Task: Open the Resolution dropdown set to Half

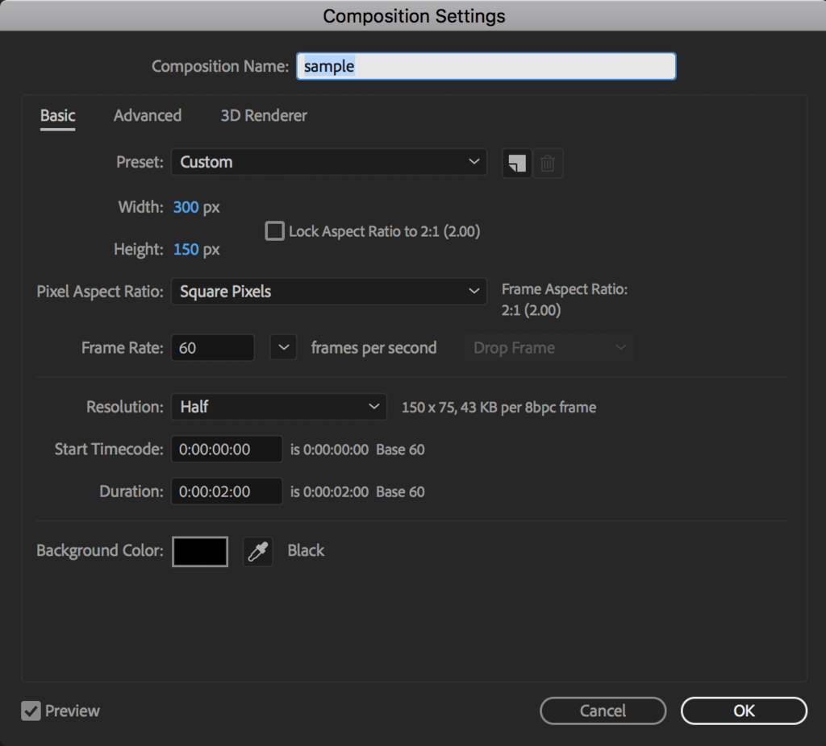Action: [278, 407]
